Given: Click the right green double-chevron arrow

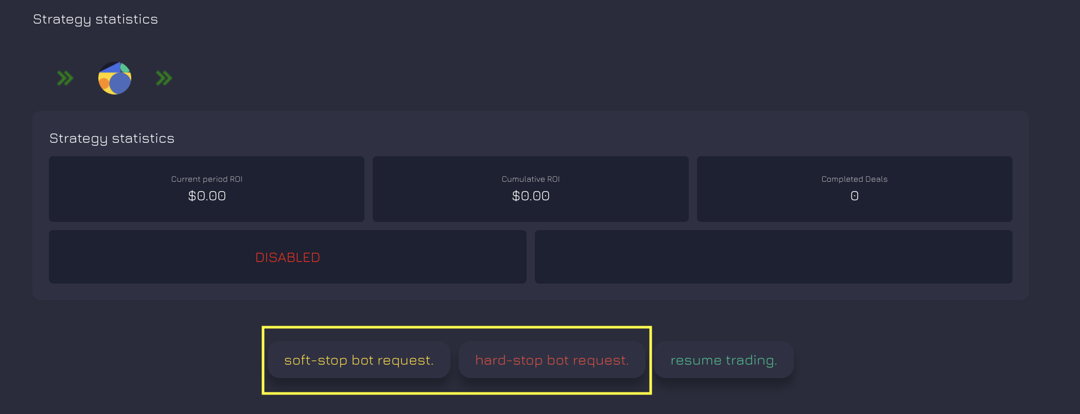Looking at the screenshot, I should (x=164, y=78).
